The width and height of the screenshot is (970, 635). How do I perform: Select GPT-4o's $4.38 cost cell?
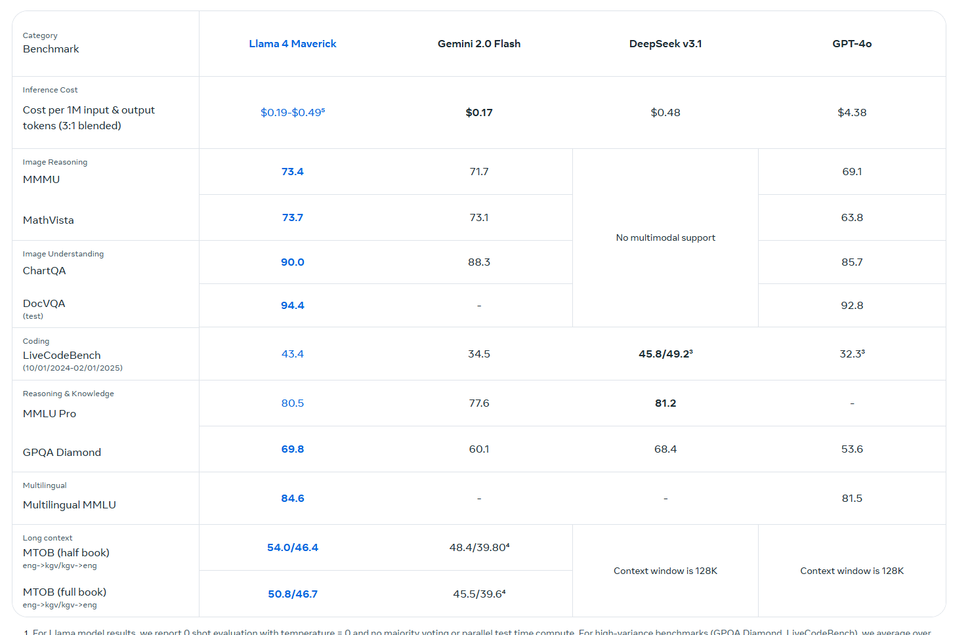coord(851,113)
